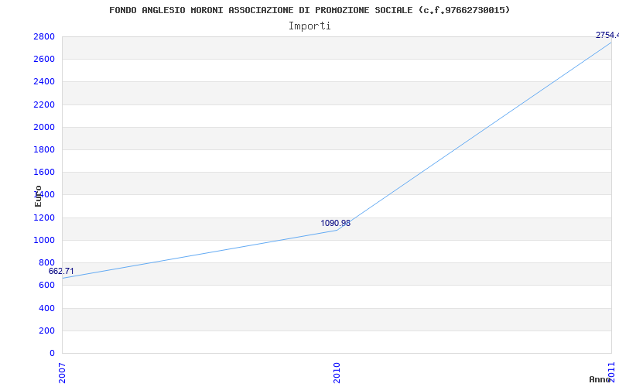Click the 2800 y-axis tick label
Image resolution: width=619 pixels, height=387 pixels.
[44, 36]
